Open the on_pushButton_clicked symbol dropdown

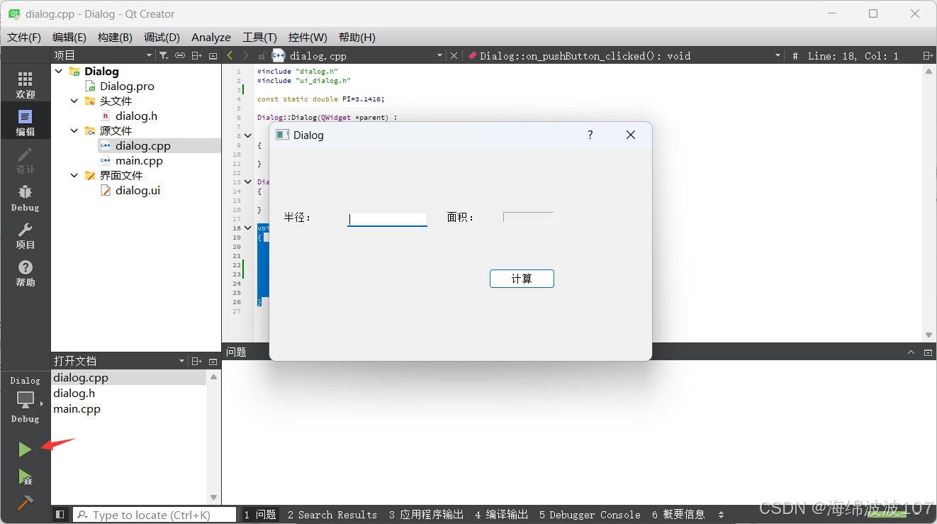click(x=778, y=55)
